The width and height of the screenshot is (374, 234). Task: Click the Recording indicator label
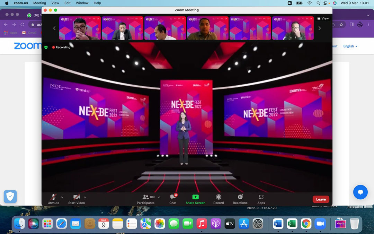[x=61, y=47]
